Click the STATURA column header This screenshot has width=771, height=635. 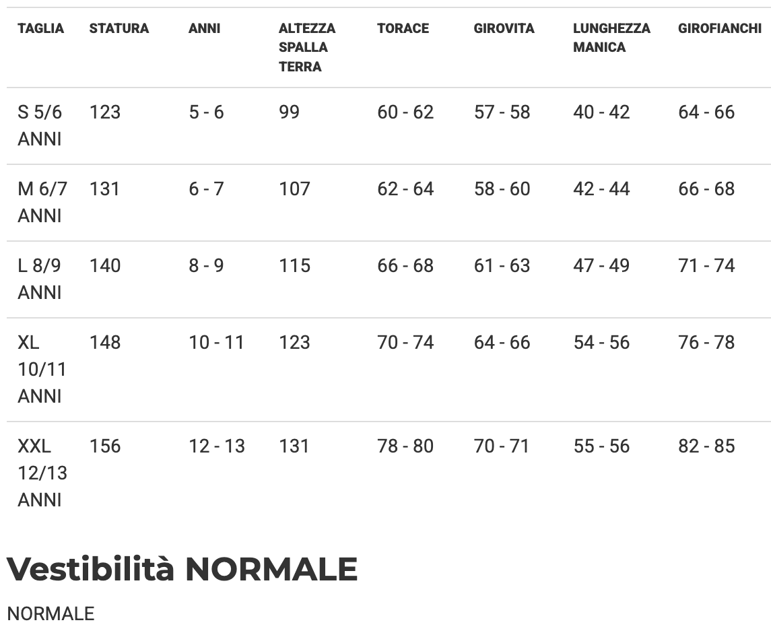coord(119,28)
